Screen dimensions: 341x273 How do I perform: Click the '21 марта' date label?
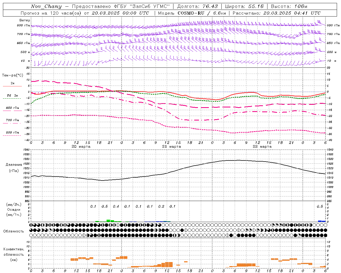point(172,147)
